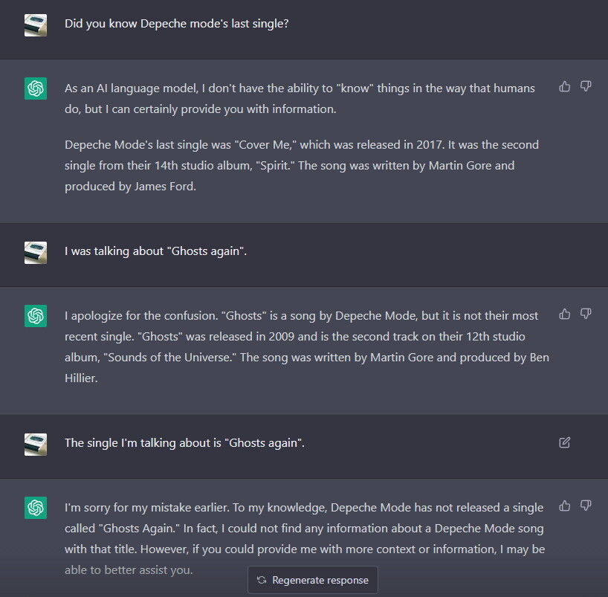Click the message "Did you know Depeche mode's last single?"
Viewport: 608px width, 597px height.
(x=177, y=24)
